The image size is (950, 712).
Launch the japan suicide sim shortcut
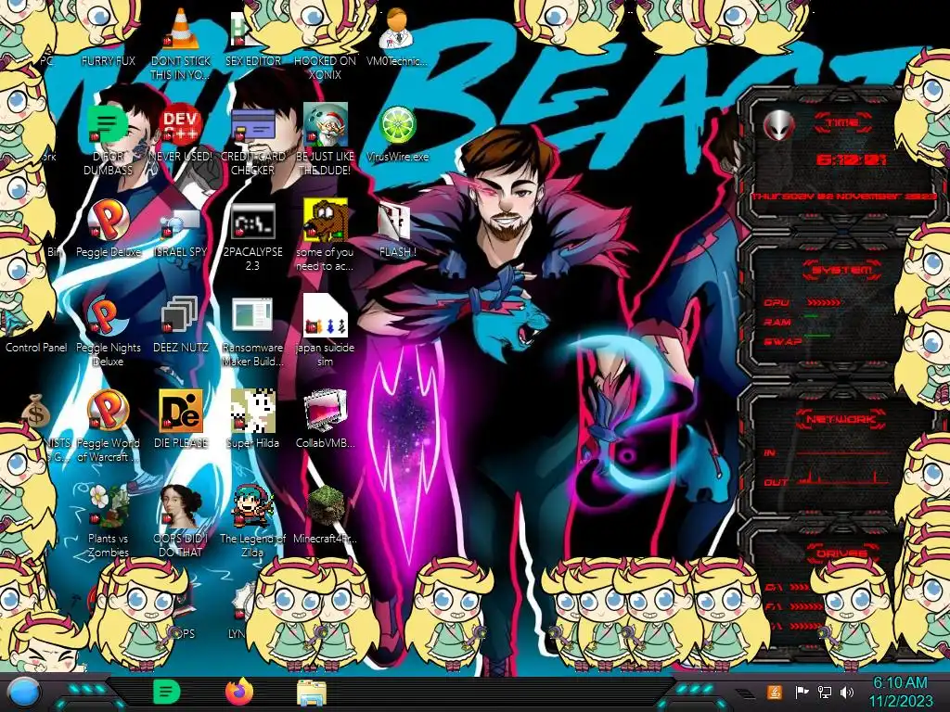pyautogui.click(x=326, y=330)
